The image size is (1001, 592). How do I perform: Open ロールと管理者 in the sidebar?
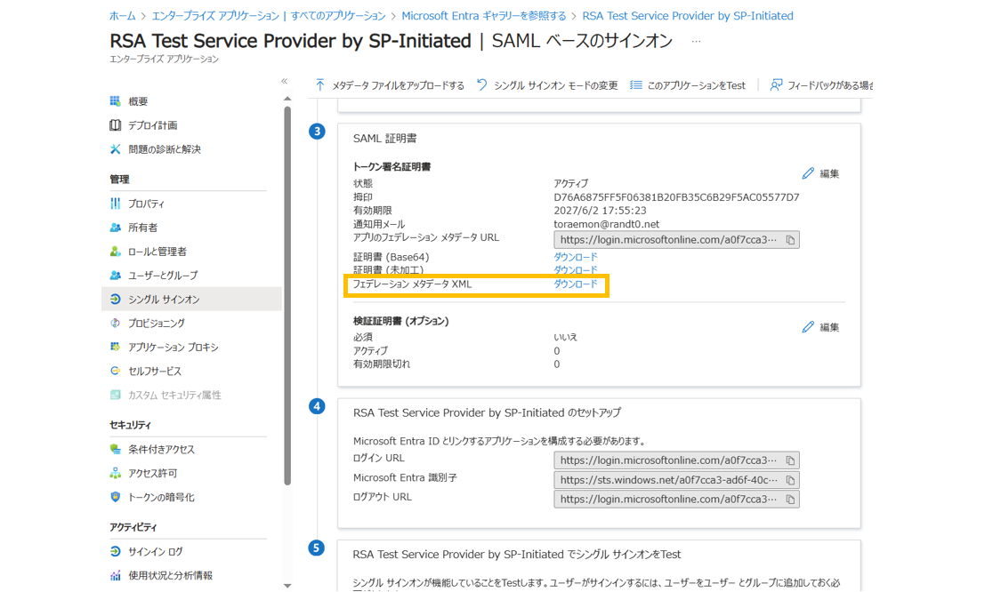tap(157, 252)
